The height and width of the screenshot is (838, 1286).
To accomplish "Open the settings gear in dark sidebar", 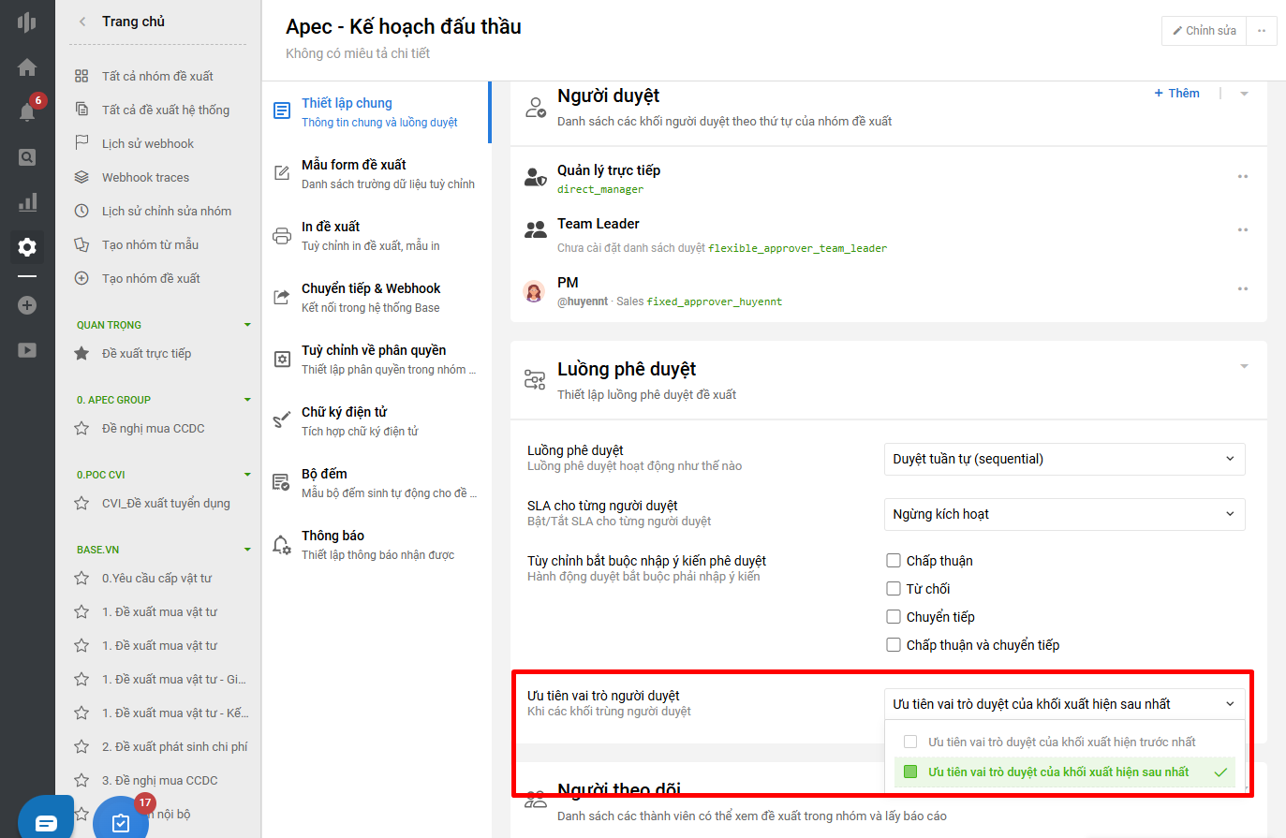I will (27, 247).
